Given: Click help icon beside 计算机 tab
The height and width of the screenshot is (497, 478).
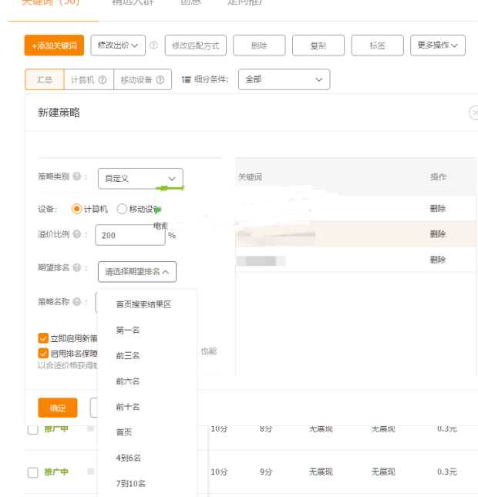Looking at the screenshot, I should coord(103,80).
